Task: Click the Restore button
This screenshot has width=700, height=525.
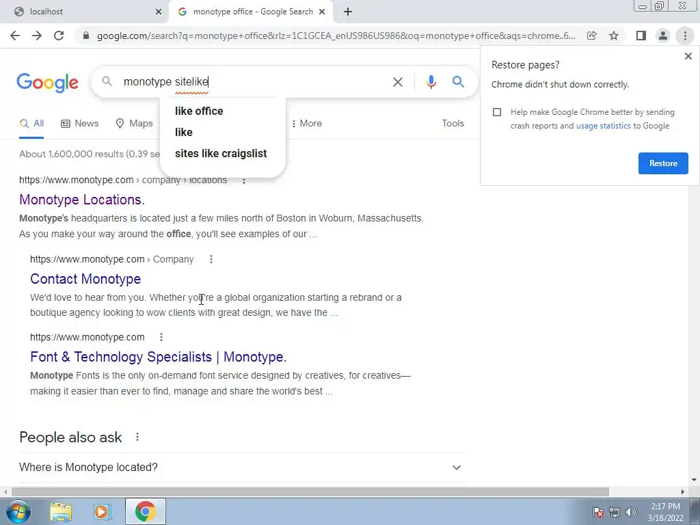Action: pos(663,163)
